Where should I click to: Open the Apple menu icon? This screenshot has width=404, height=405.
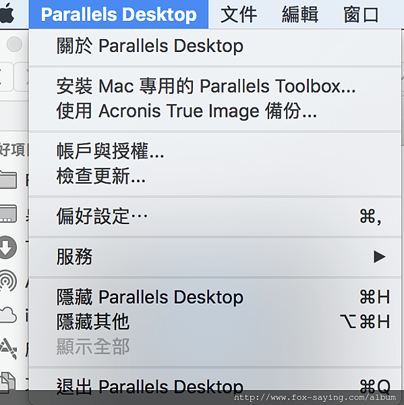point(7,13)
